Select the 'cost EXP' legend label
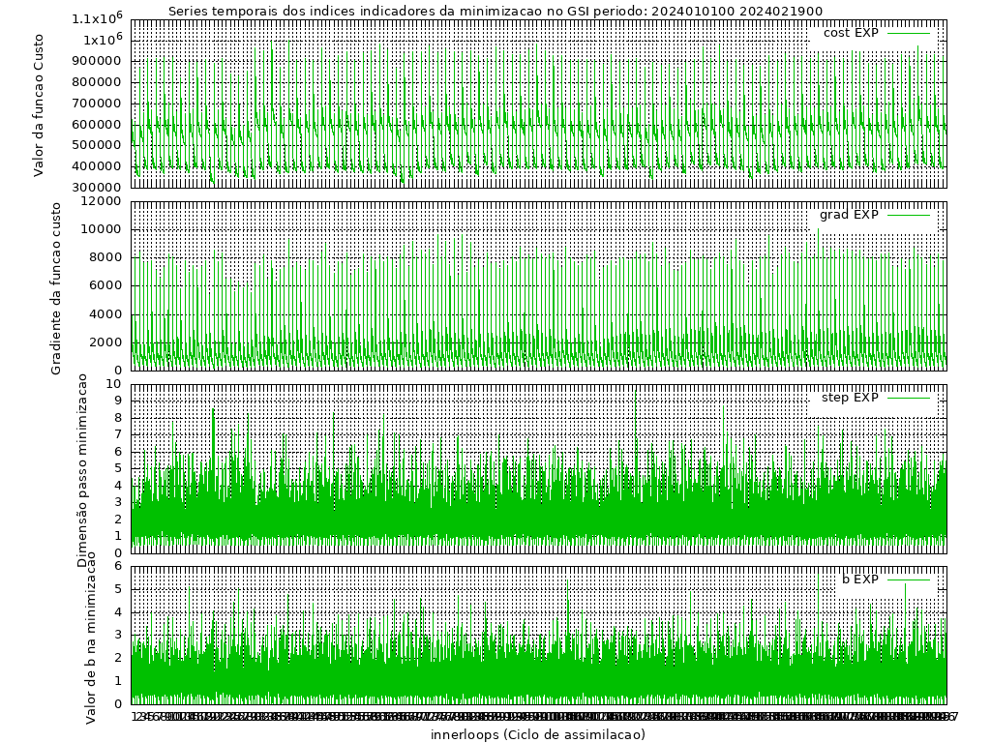991x743 pixels. 850,33
